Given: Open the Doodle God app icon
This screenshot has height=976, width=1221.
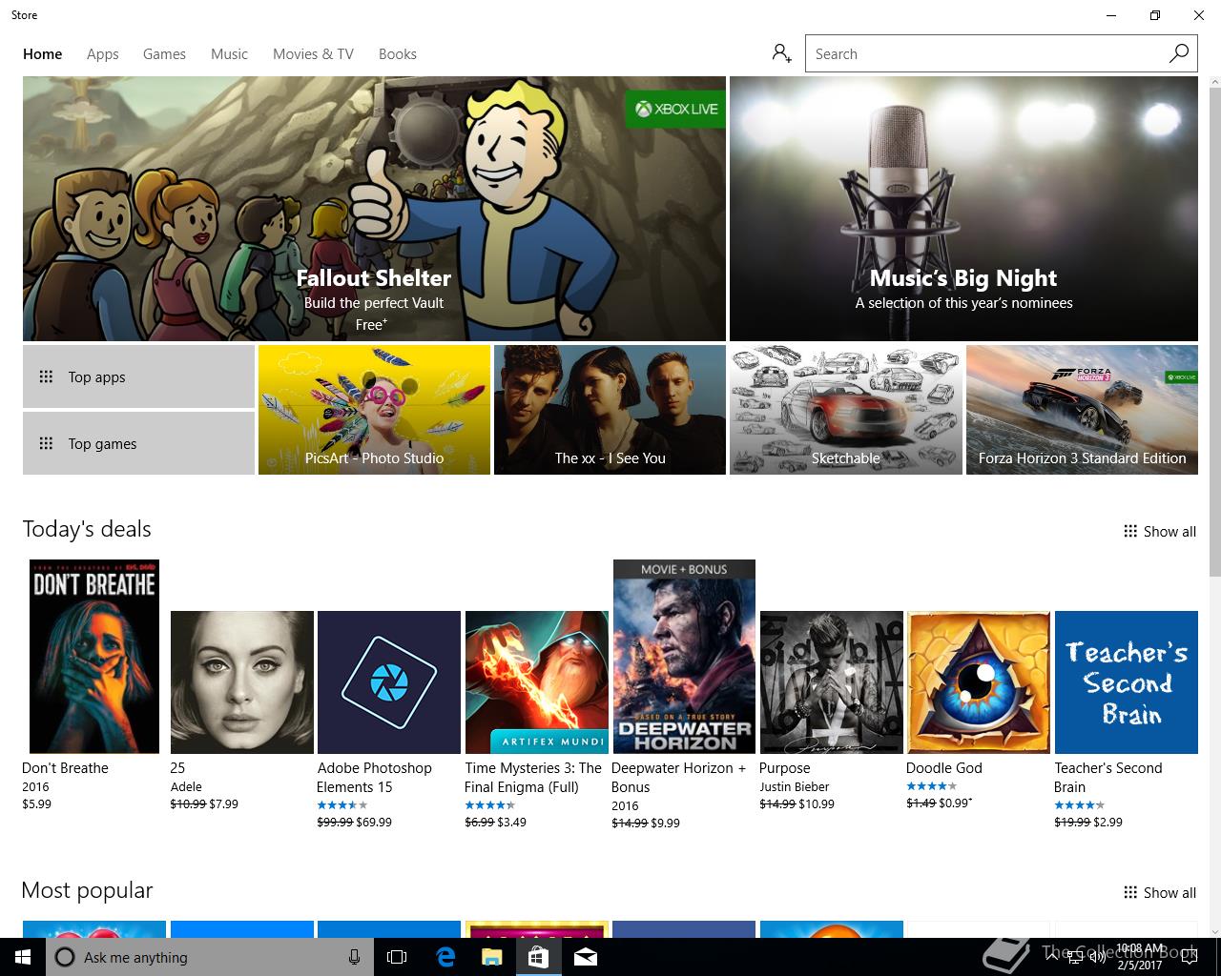Looking at the screenshot, I should (x=979, y=682).
